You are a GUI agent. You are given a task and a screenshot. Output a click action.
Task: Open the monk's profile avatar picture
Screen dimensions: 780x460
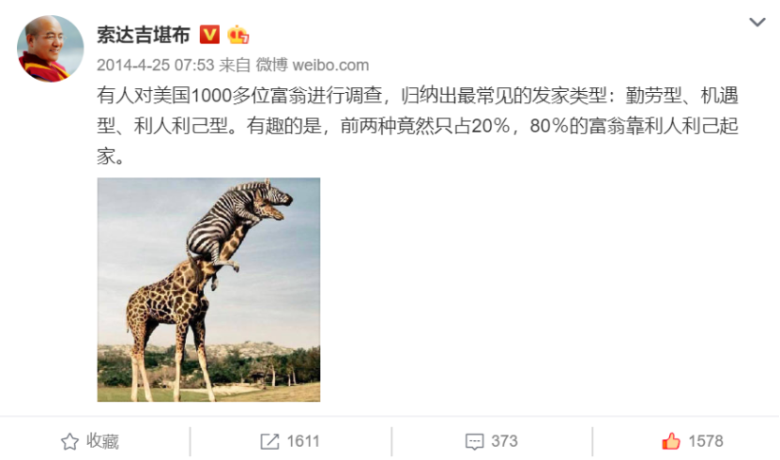[x=51, y=48]
